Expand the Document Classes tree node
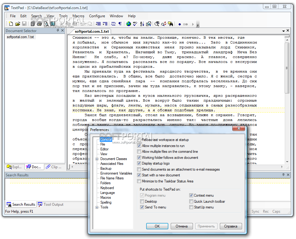The width and height of the screenshot is (296, 239). coord(97,159)
